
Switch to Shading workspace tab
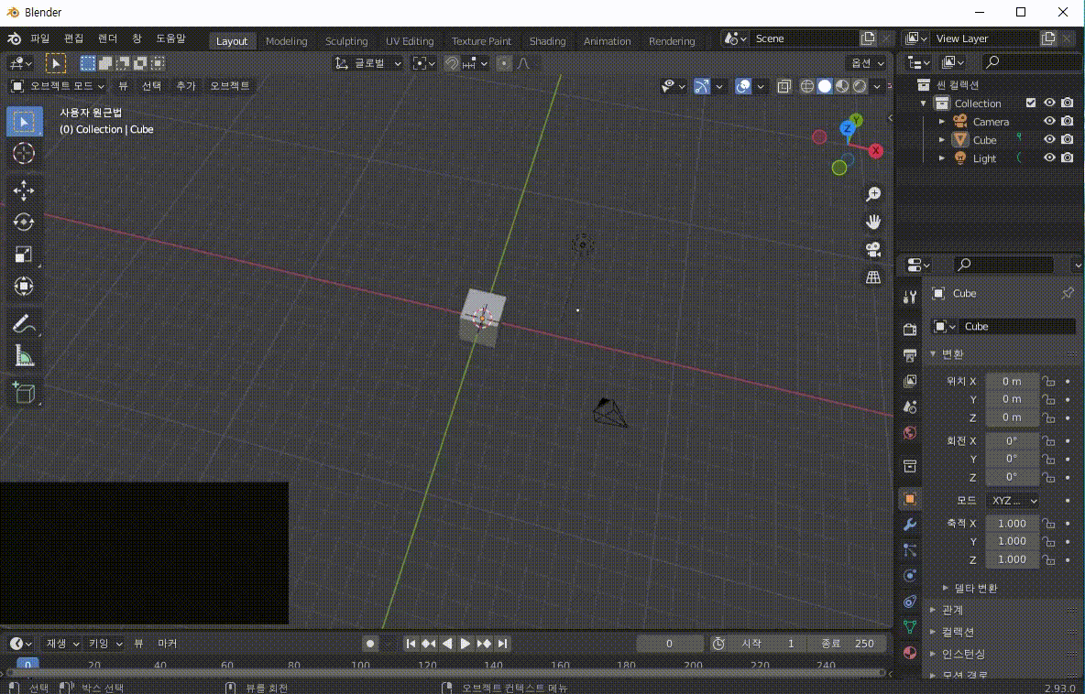(x=547, y=41)
